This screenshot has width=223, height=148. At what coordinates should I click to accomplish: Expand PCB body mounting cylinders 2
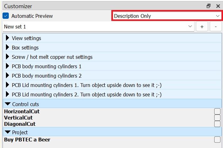112,75
